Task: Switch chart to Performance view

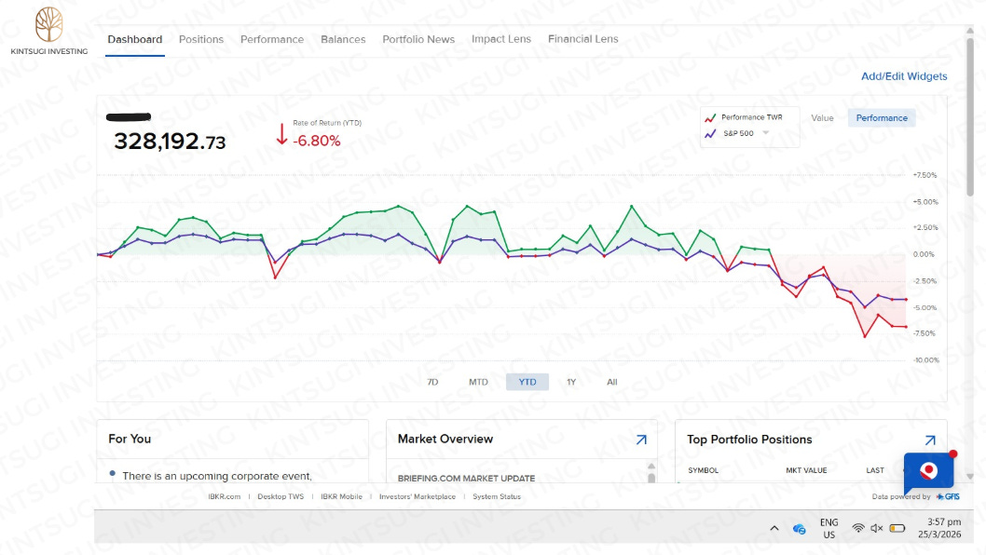Action: (x=882, y=118)
